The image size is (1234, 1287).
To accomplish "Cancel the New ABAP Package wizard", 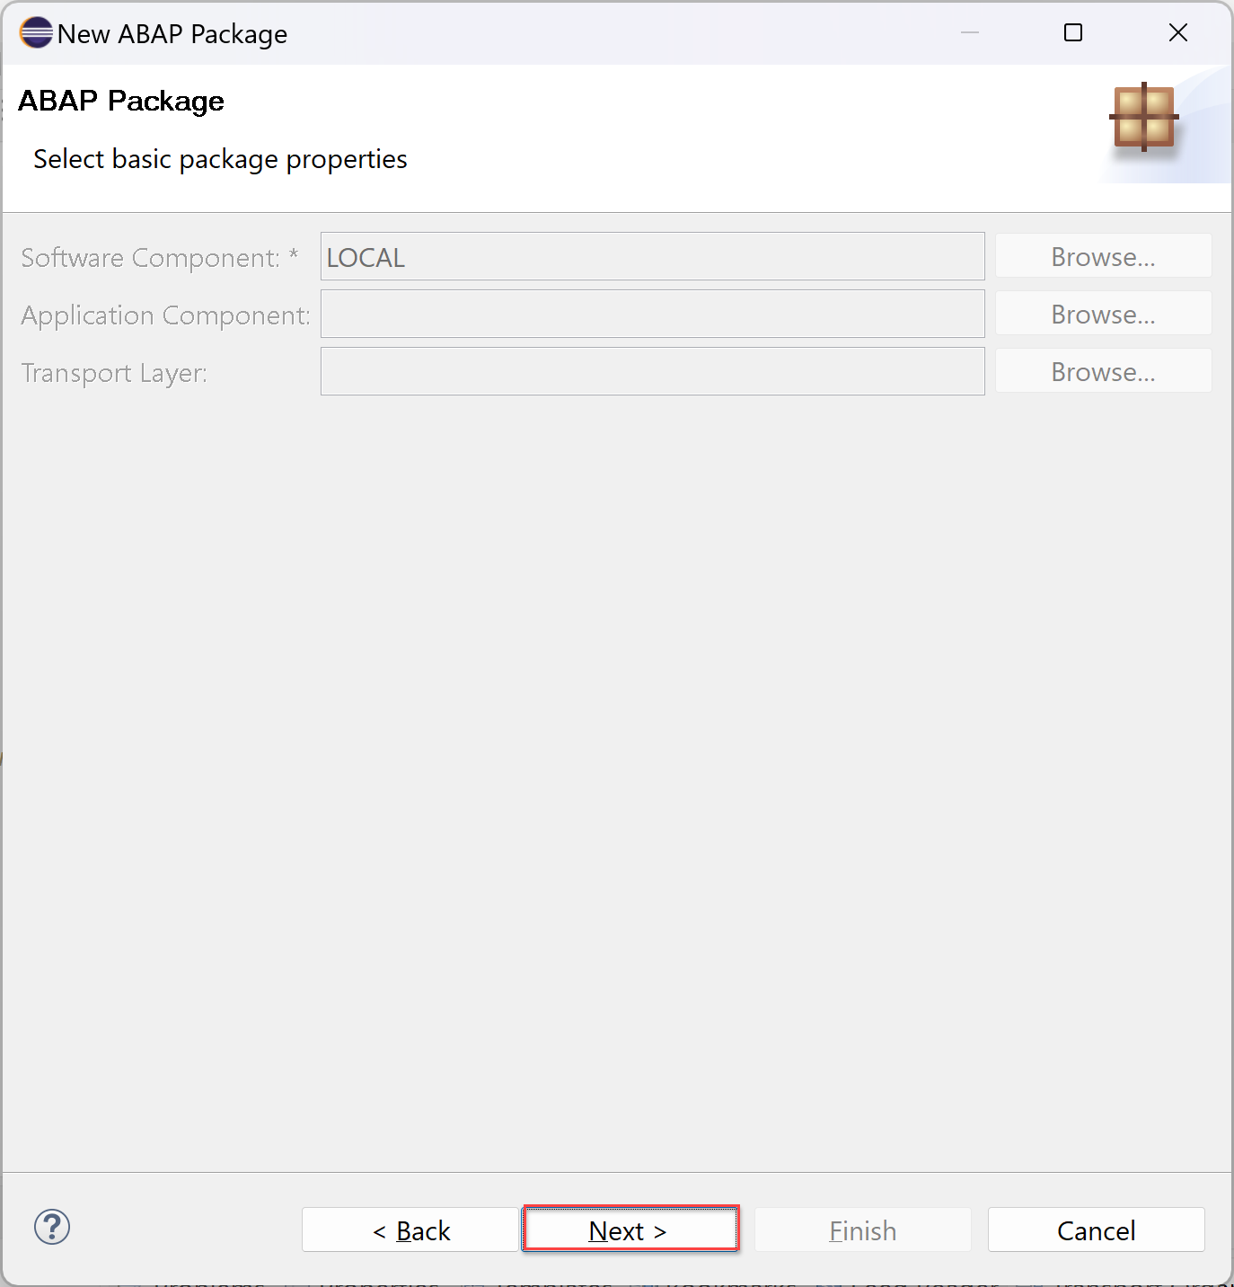I will (1096, 1229).
